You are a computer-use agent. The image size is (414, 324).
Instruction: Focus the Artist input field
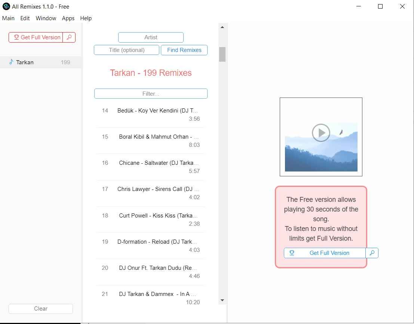point(151,37)
